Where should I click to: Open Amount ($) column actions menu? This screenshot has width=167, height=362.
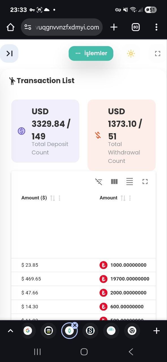point(59,198)
